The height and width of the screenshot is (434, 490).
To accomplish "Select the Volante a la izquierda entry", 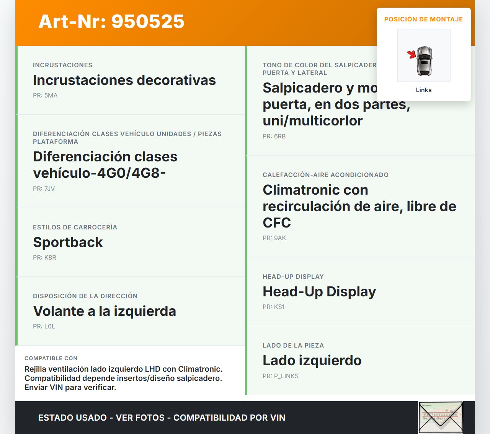I will (x=105, y=311).
